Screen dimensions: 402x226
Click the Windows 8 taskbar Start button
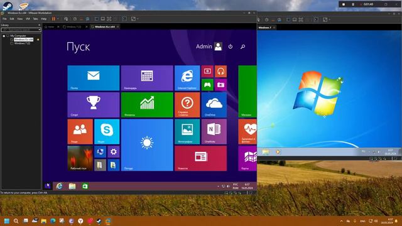click(x=48, y=186)
